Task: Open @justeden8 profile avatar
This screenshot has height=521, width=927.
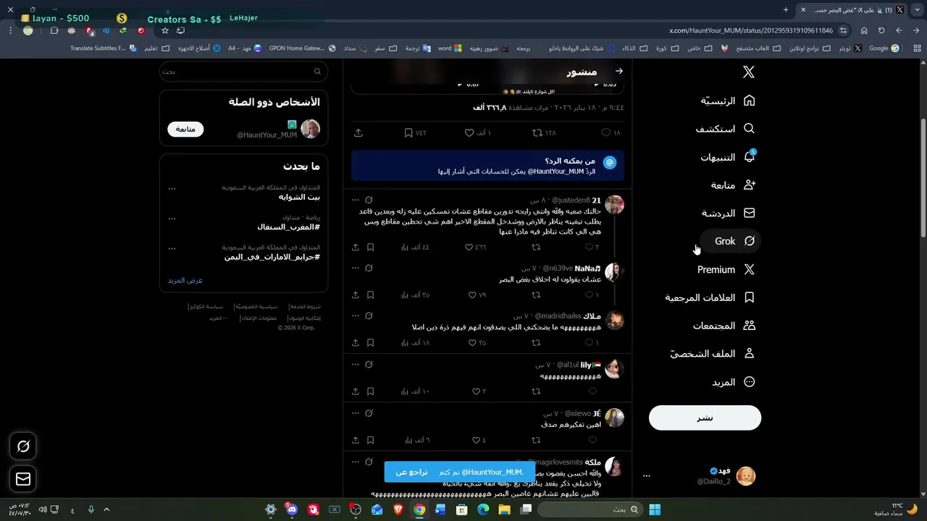Action: [615, 205]
